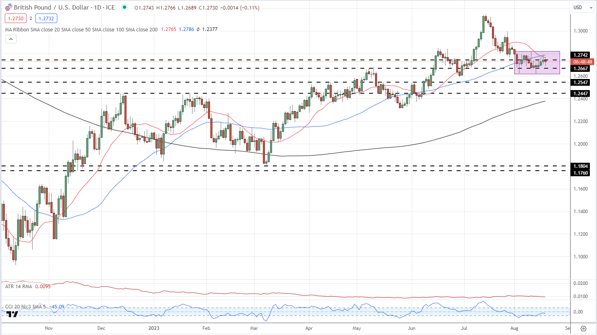Click the 0.00 CCI axis label
Viewport: 597px width, 335px height.
tap(578, 312)
